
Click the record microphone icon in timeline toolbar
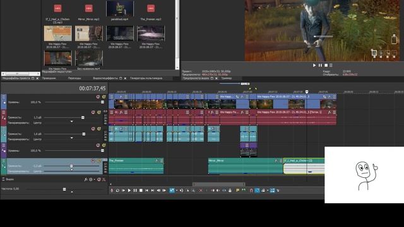112,190
